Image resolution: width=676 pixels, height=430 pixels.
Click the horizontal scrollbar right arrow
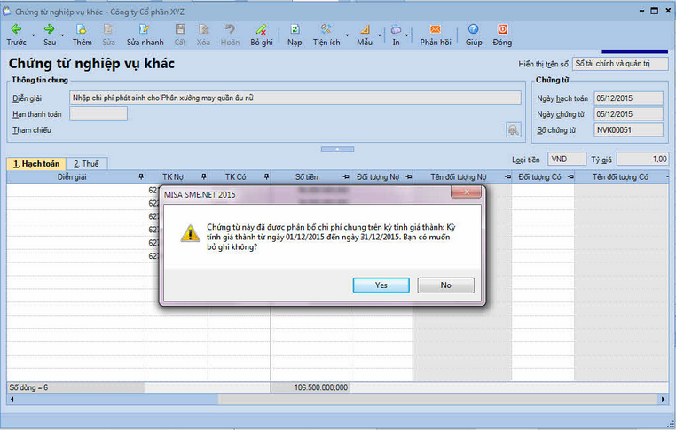pos(663,399)
